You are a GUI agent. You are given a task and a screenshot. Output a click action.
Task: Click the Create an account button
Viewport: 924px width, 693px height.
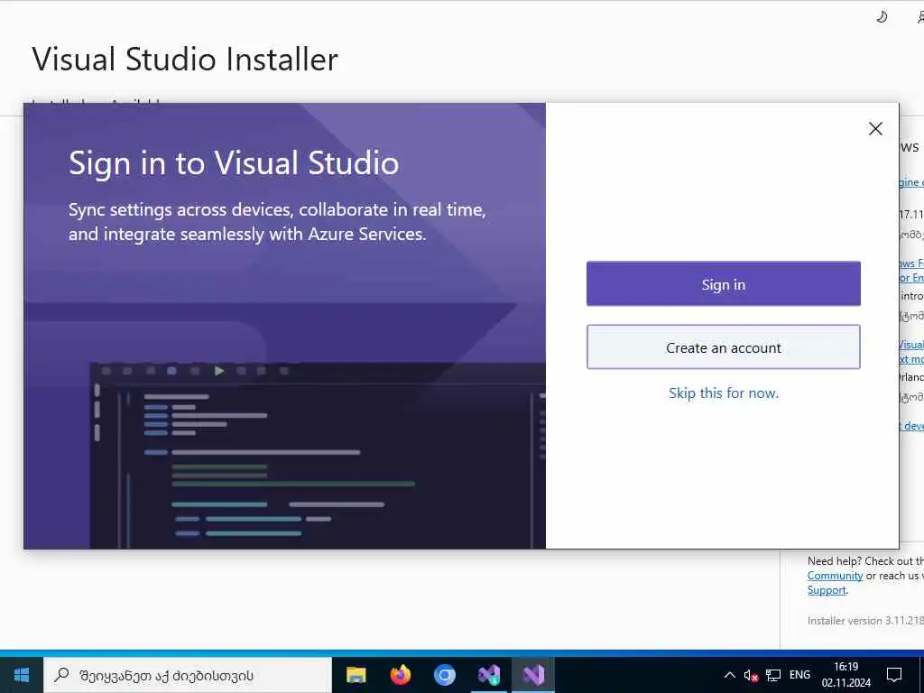tap(723, 347)
